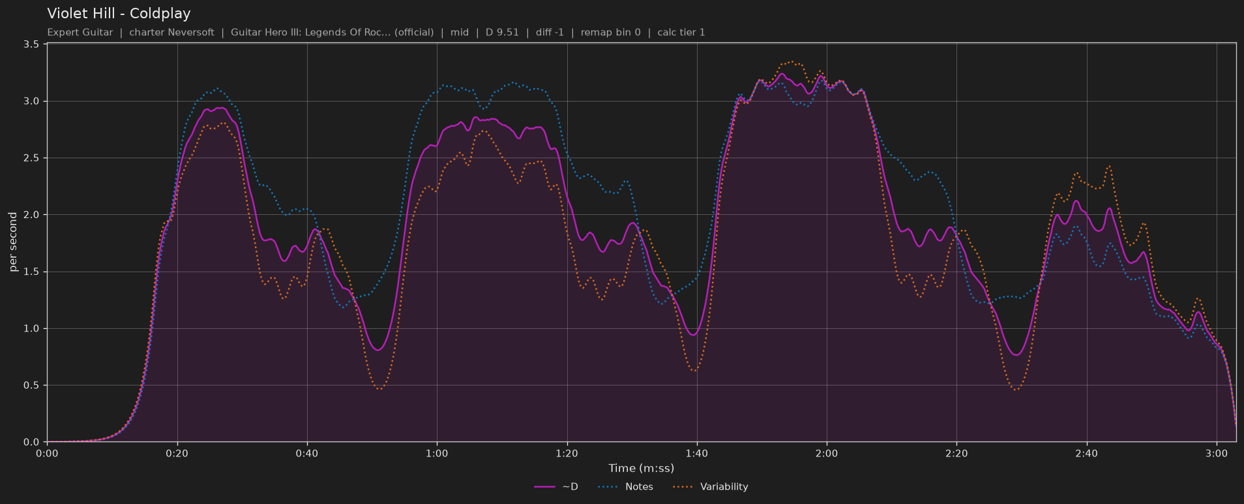This screenshot has width=1244, height=504.
Task: Click the '0:20' x-axis tick label
Action: [x=177, y=453]
